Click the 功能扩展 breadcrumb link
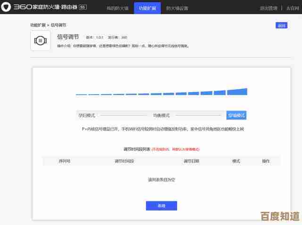 [39, 25]
